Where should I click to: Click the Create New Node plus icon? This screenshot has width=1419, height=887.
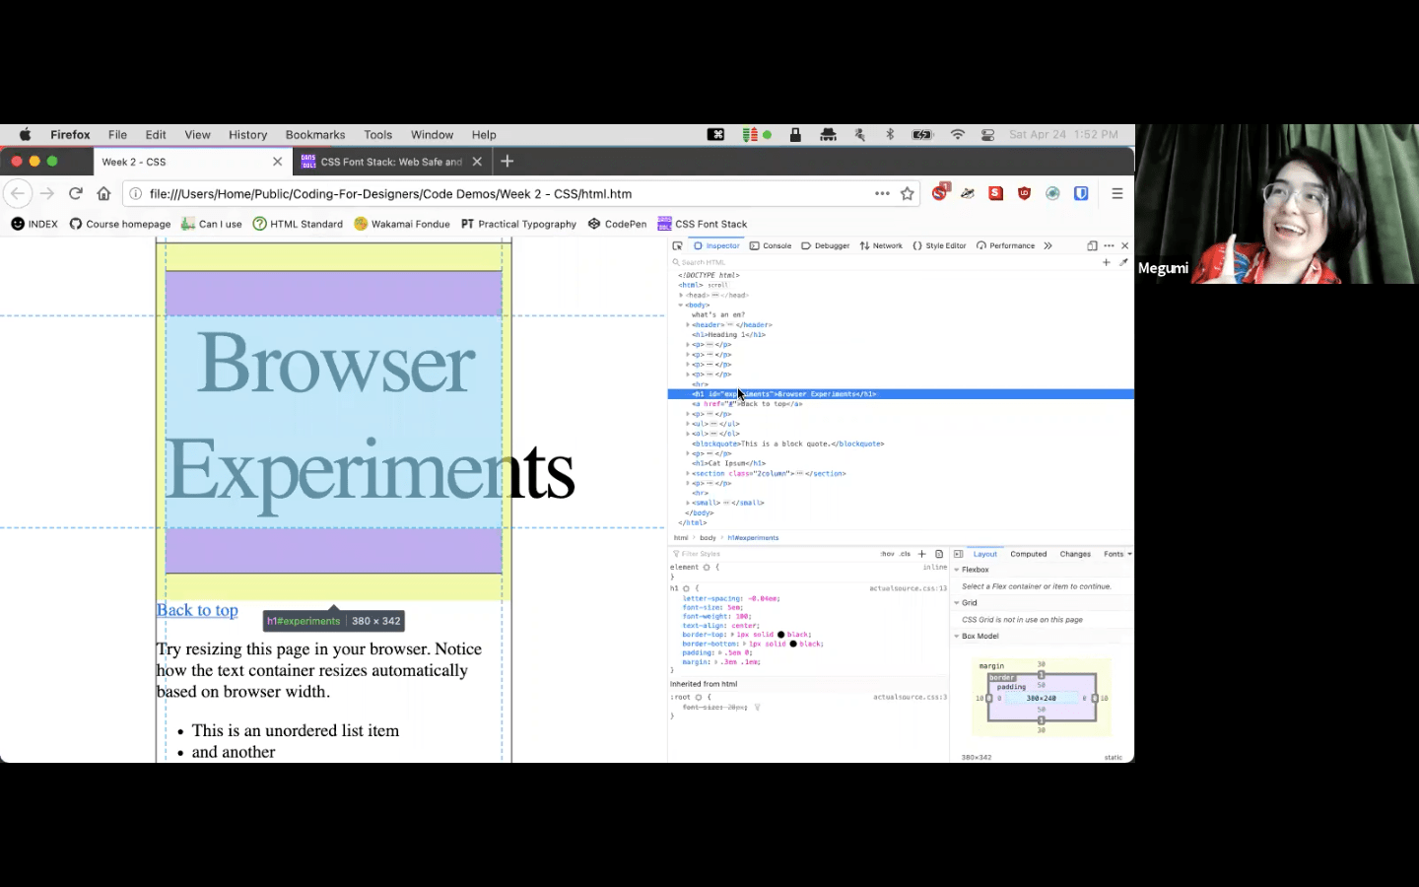(1107, 262)
